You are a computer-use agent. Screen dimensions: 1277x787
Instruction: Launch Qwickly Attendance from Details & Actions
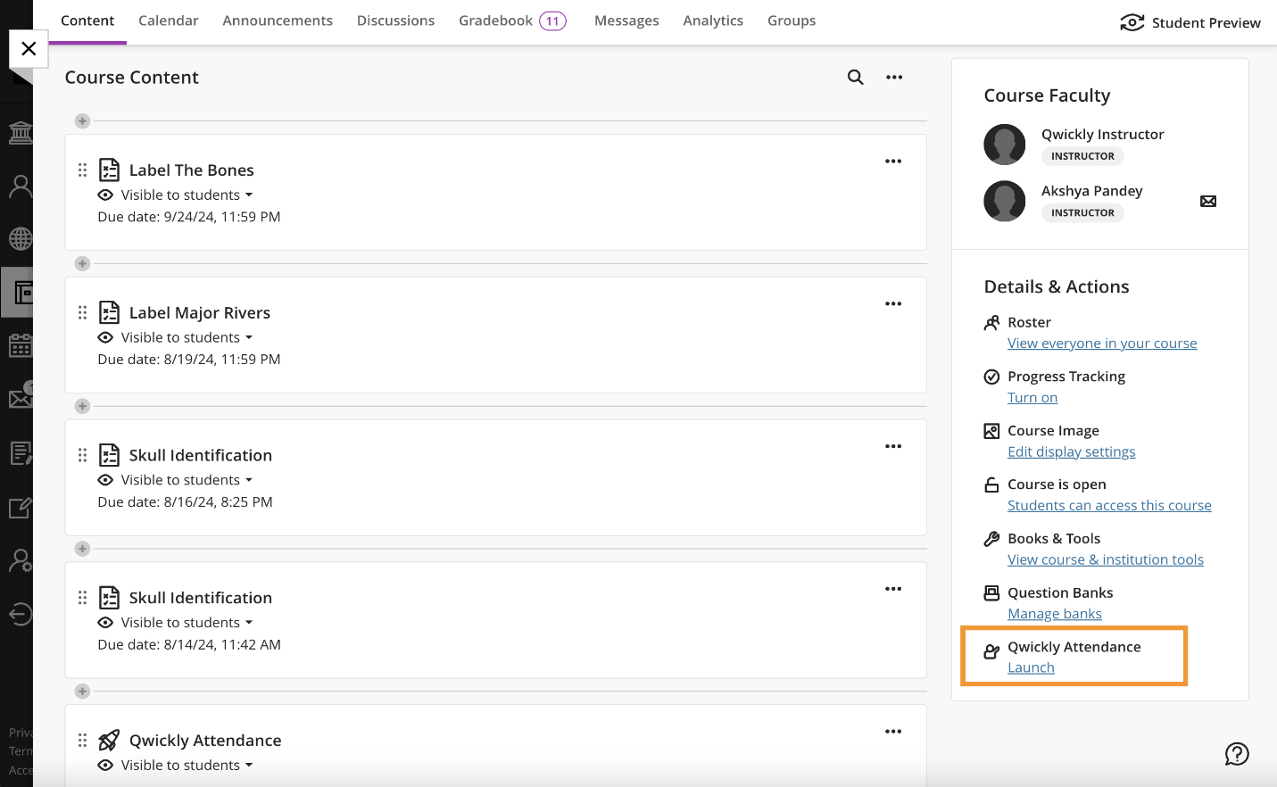1031,667
